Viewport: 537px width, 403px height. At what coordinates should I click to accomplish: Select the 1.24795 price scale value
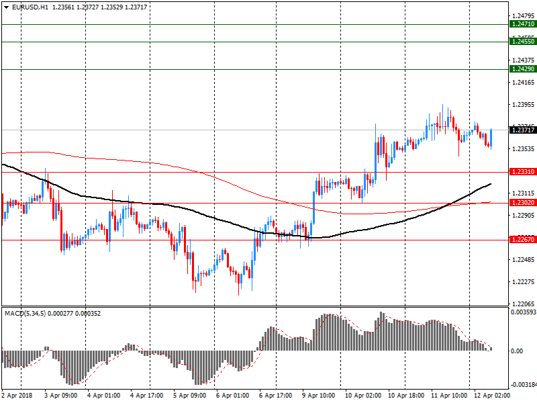coord(523,15)
